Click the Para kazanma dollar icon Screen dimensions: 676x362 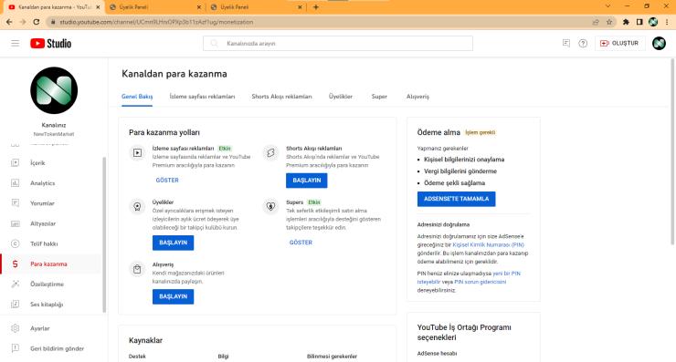(x=16, y=264)
